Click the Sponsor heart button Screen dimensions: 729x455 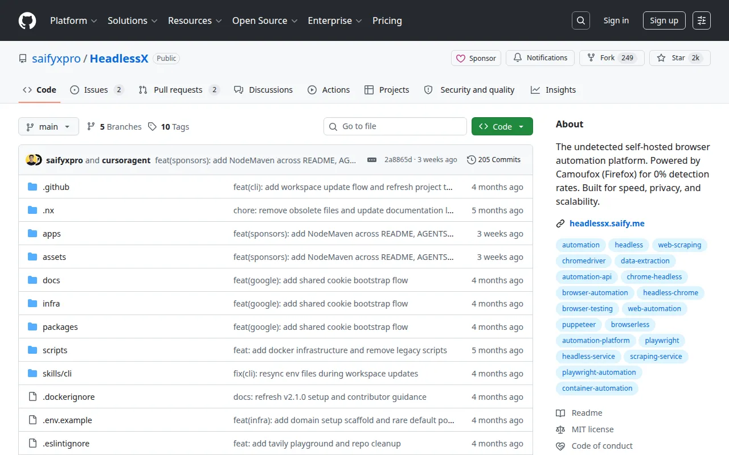pyautogui.click(x=476, y=58)
